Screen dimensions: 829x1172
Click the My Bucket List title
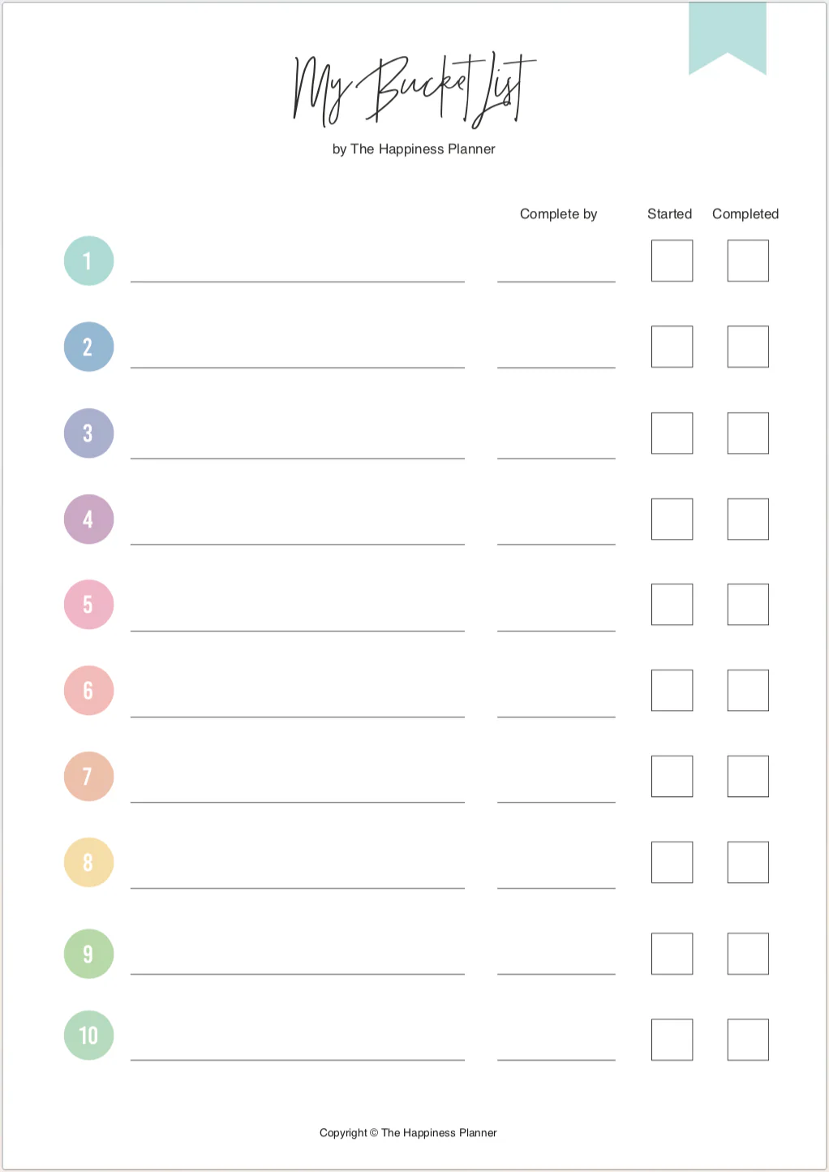tap(414, 89)
